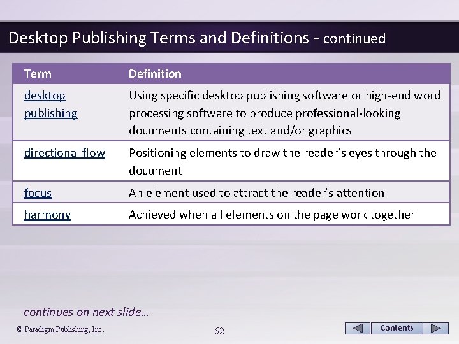Open the Contents button
This screenshot has width=459, height=344.
pyautogui.click(x=397, y=328)
